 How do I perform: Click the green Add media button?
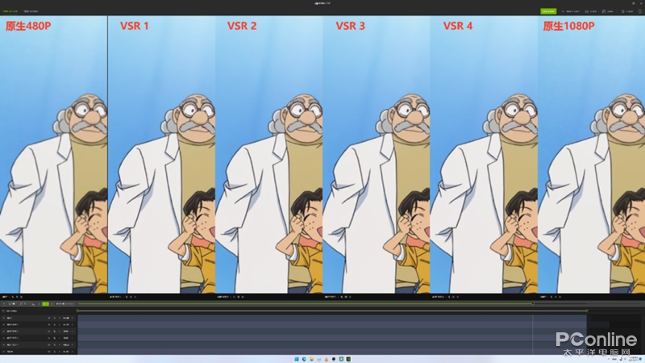point(548,11)
